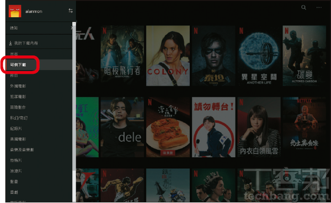
Task: Open green poster partly hidden in second row
Action: pos(87,127)
